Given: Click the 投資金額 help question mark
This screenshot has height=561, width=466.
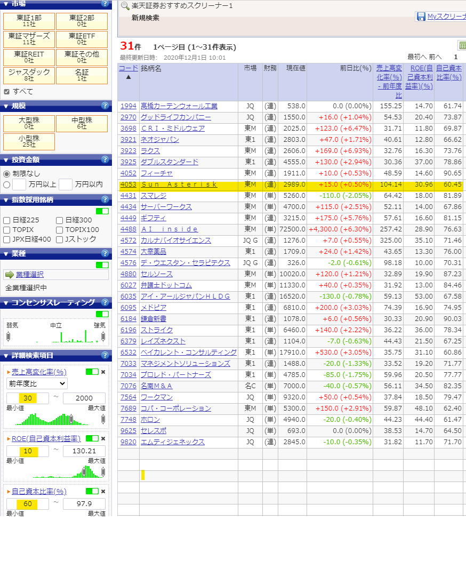Looking at the screenshot, I should (105, 159).
